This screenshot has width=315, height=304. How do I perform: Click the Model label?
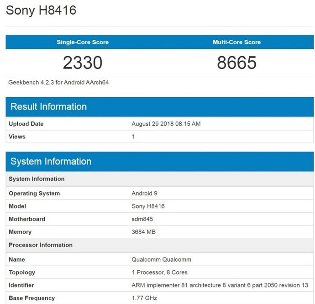point(17,206)
